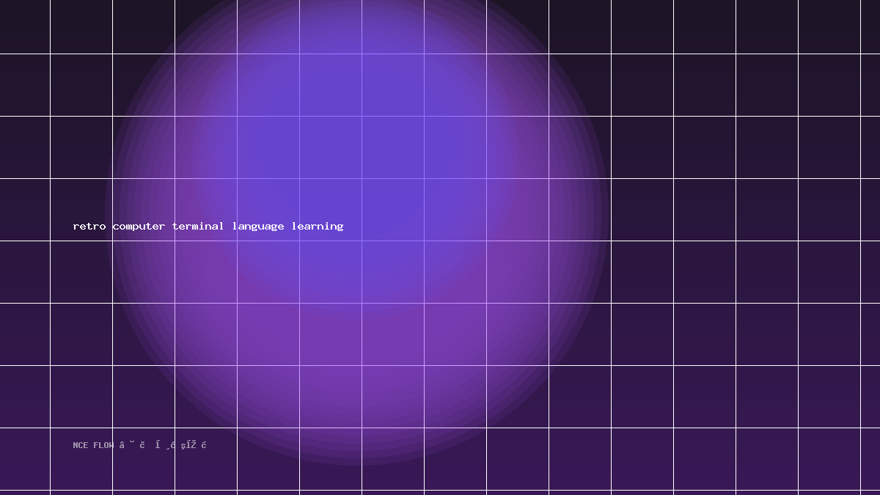Click the word "NCE" in the footer
The image size is (880, 495).
[80, 445]
